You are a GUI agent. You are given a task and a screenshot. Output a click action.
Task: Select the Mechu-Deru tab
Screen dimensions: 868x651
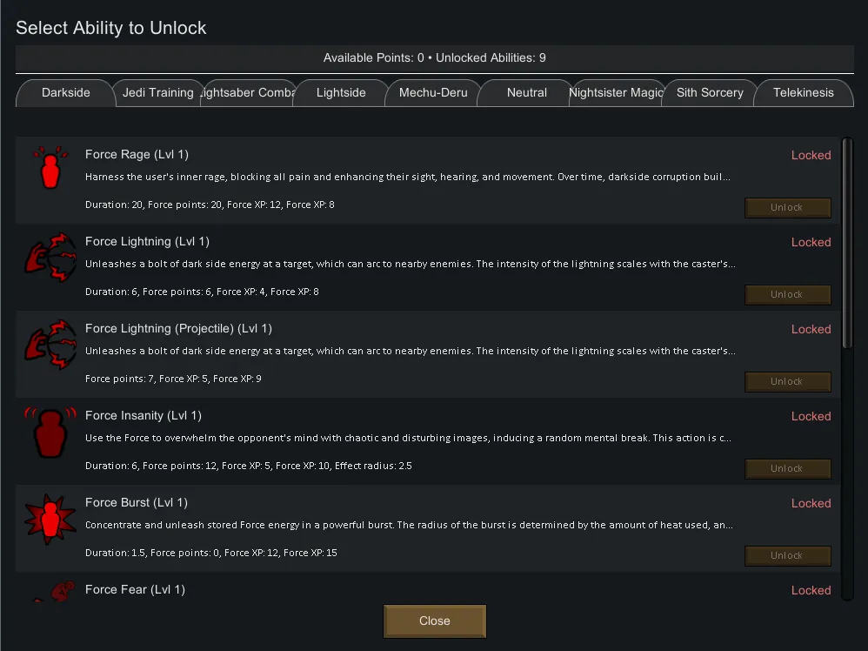click(433, 93)
